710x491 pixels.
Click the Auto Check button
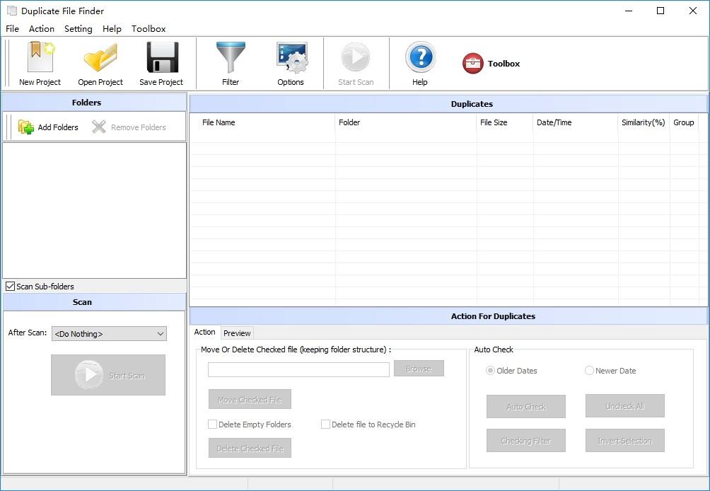(526, 406)
